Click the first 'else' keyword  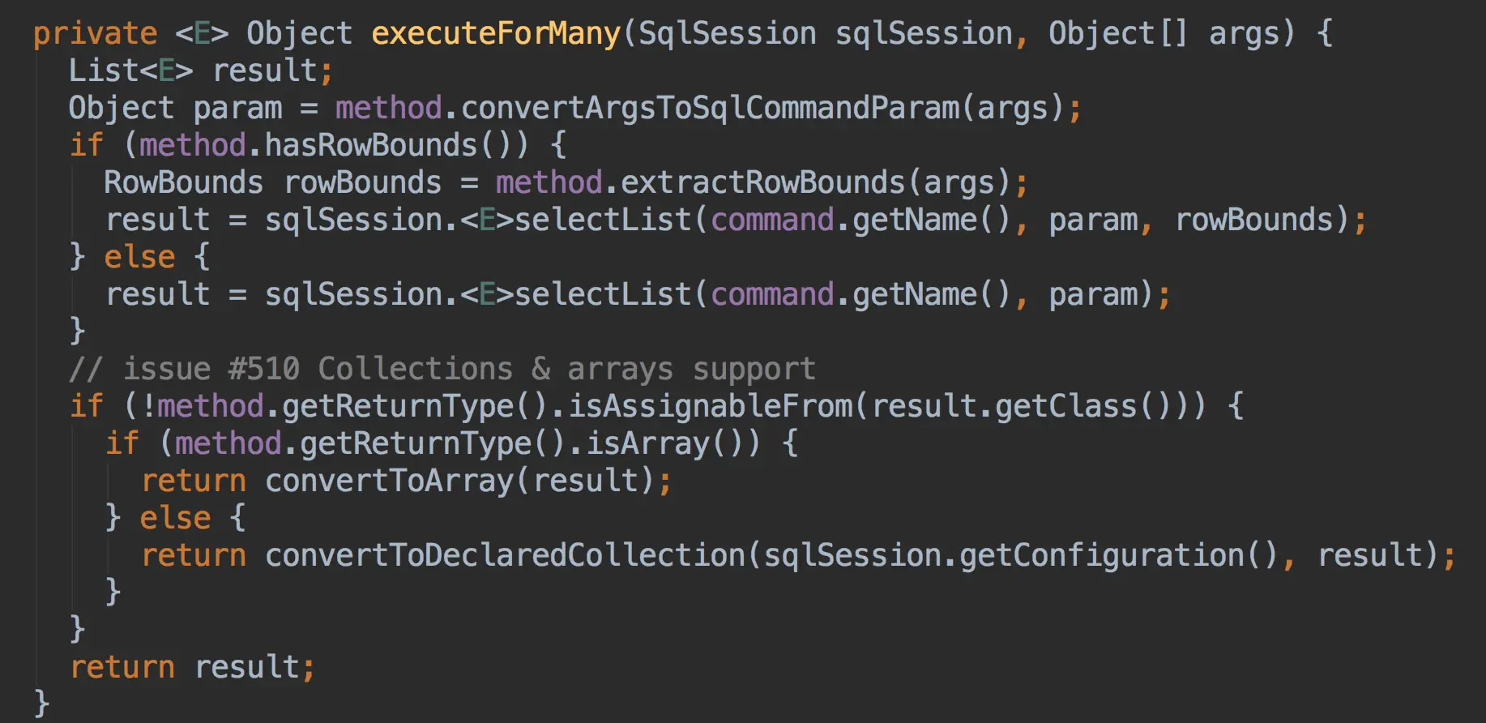(x=139, y=257)
